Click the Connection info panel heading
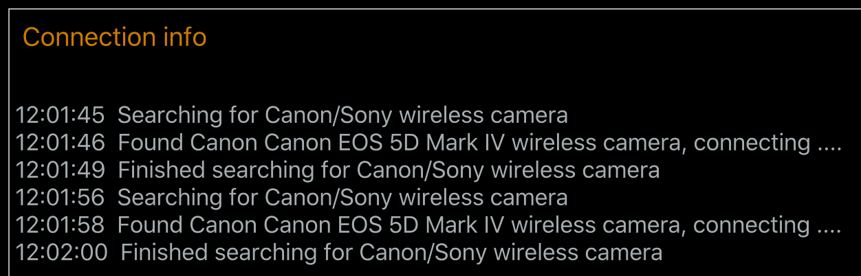This screenshot has width=861, height=276. click(x=115, y=37)
